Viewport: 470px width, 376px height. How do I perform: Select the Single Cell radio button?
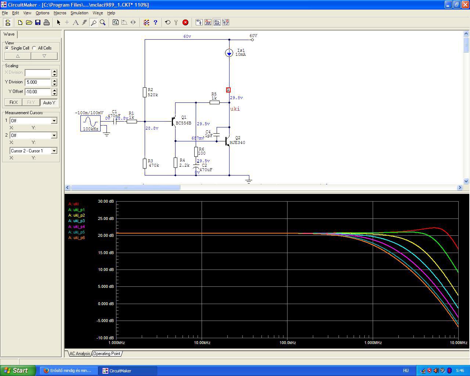[x=7, y=48]
